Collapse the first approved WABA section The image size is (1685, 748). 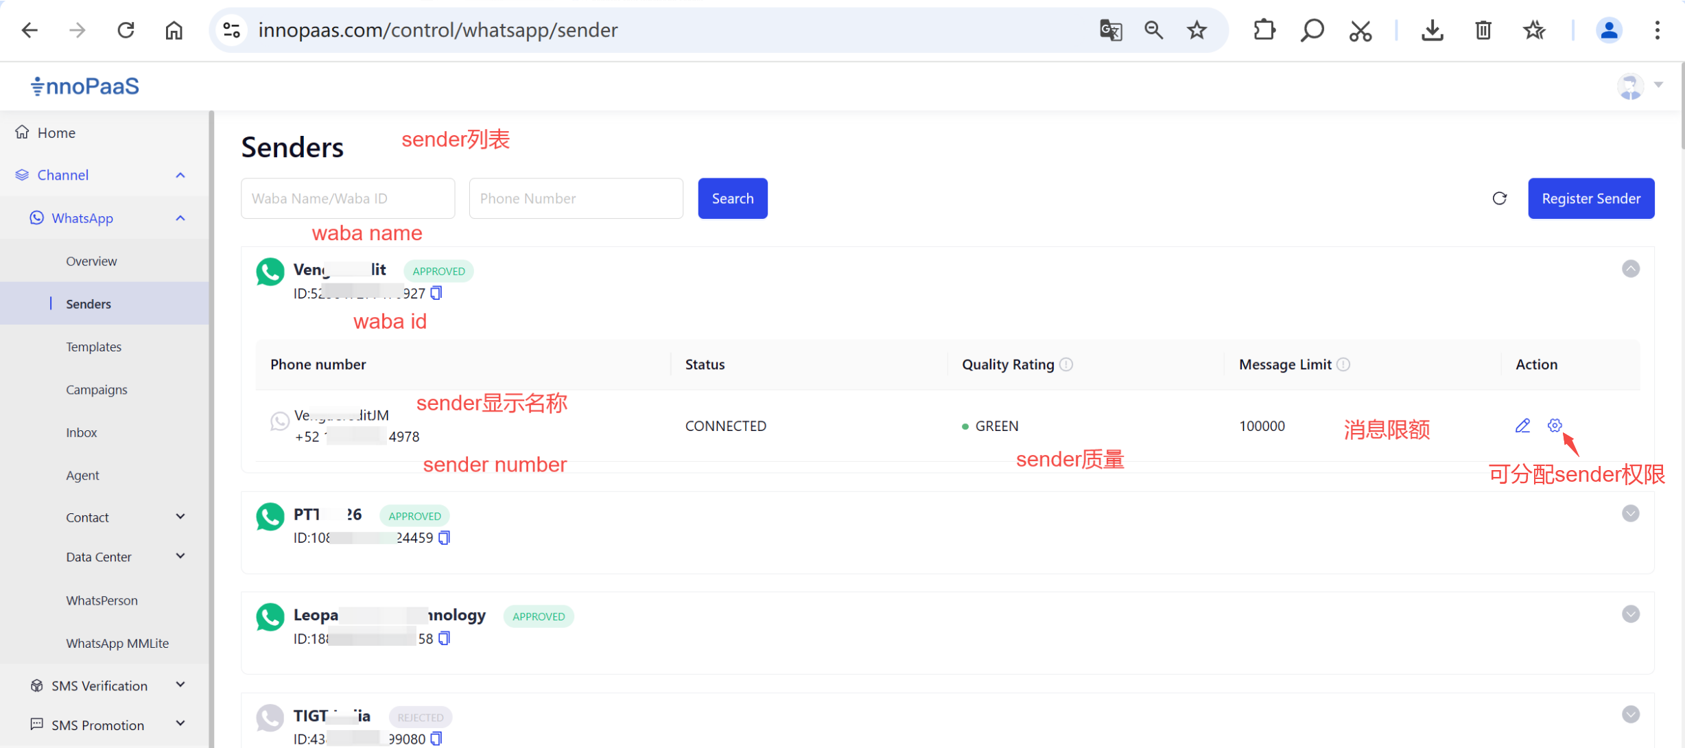click(1631, 268)
